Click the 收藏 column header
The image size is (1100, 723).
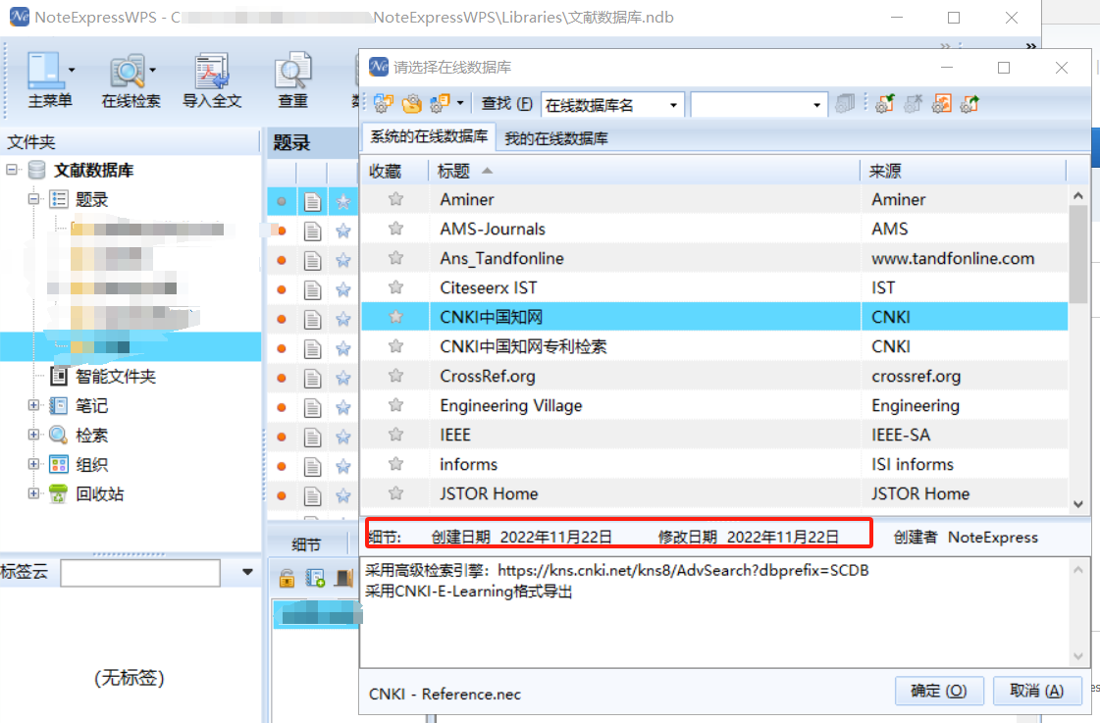tap(394, 171)
